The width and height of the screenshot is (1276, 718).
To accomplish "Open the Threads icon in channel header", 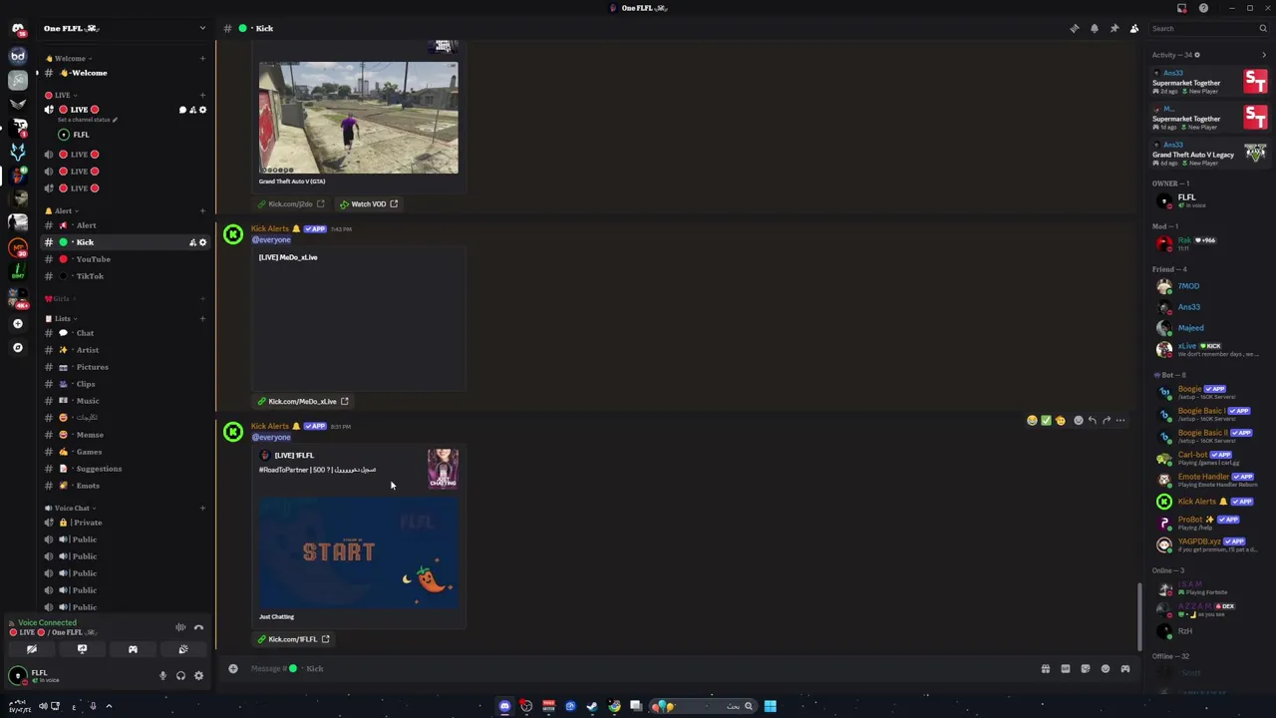I will point(1075,28).
